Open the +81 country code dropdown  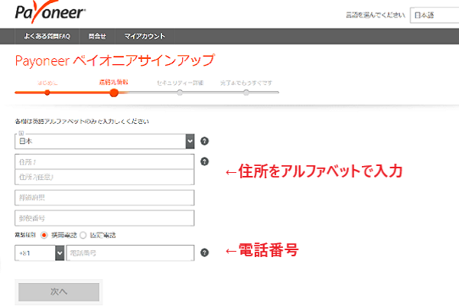point(40,253)
